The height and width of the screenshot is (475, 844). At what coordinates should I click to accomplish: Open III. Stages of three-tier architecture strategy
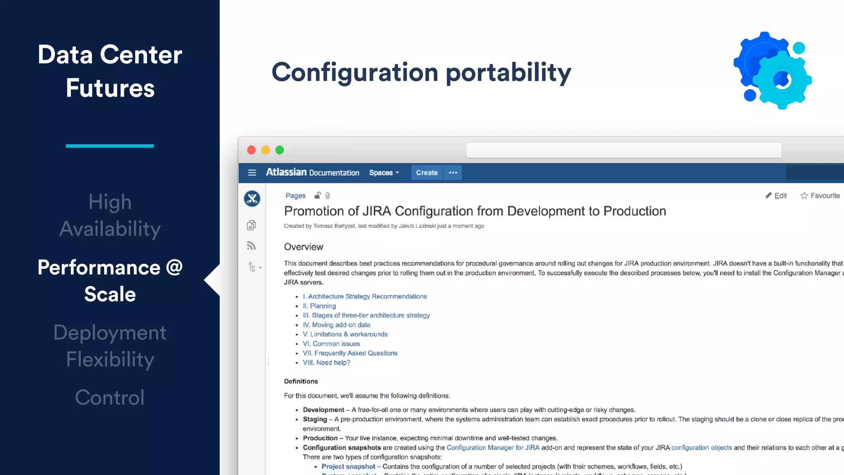coord(366,315)
